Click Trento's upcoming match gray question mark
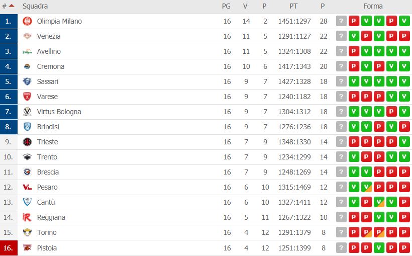 (x=341, y=157)
